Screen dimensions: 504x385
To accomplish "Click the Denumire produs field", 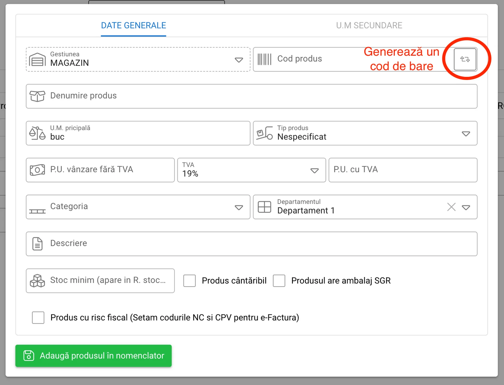I will pos(252,96).
